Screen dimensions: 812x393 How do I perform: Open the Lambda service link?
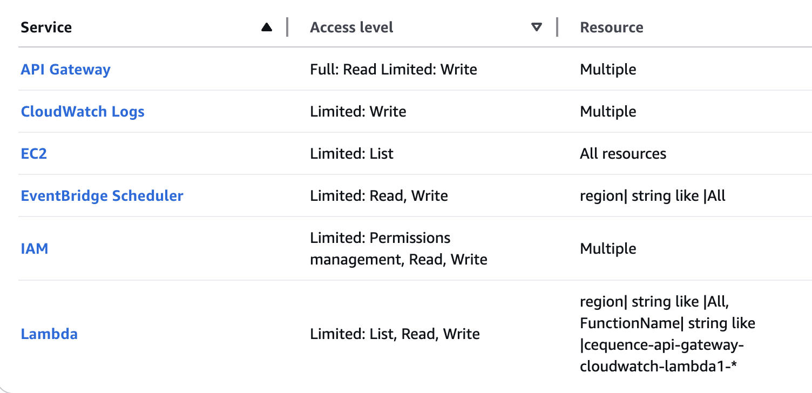click(x=49, y=334)
